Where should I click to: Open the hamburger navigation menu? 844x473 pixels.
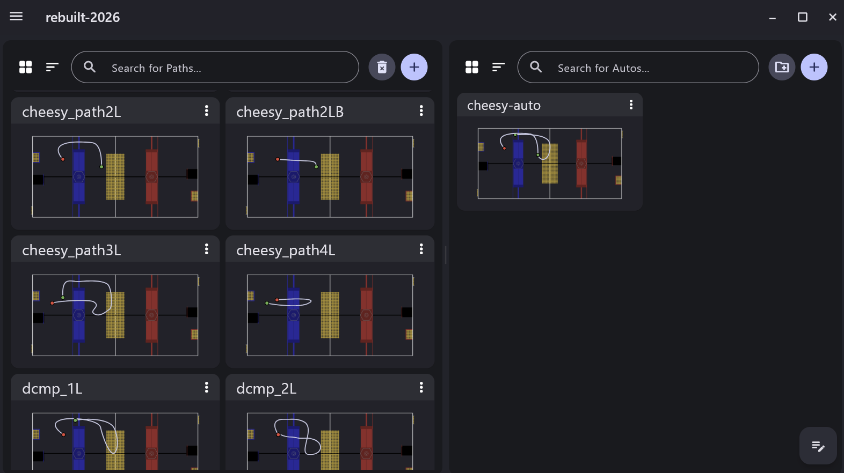tap(16, 17)
